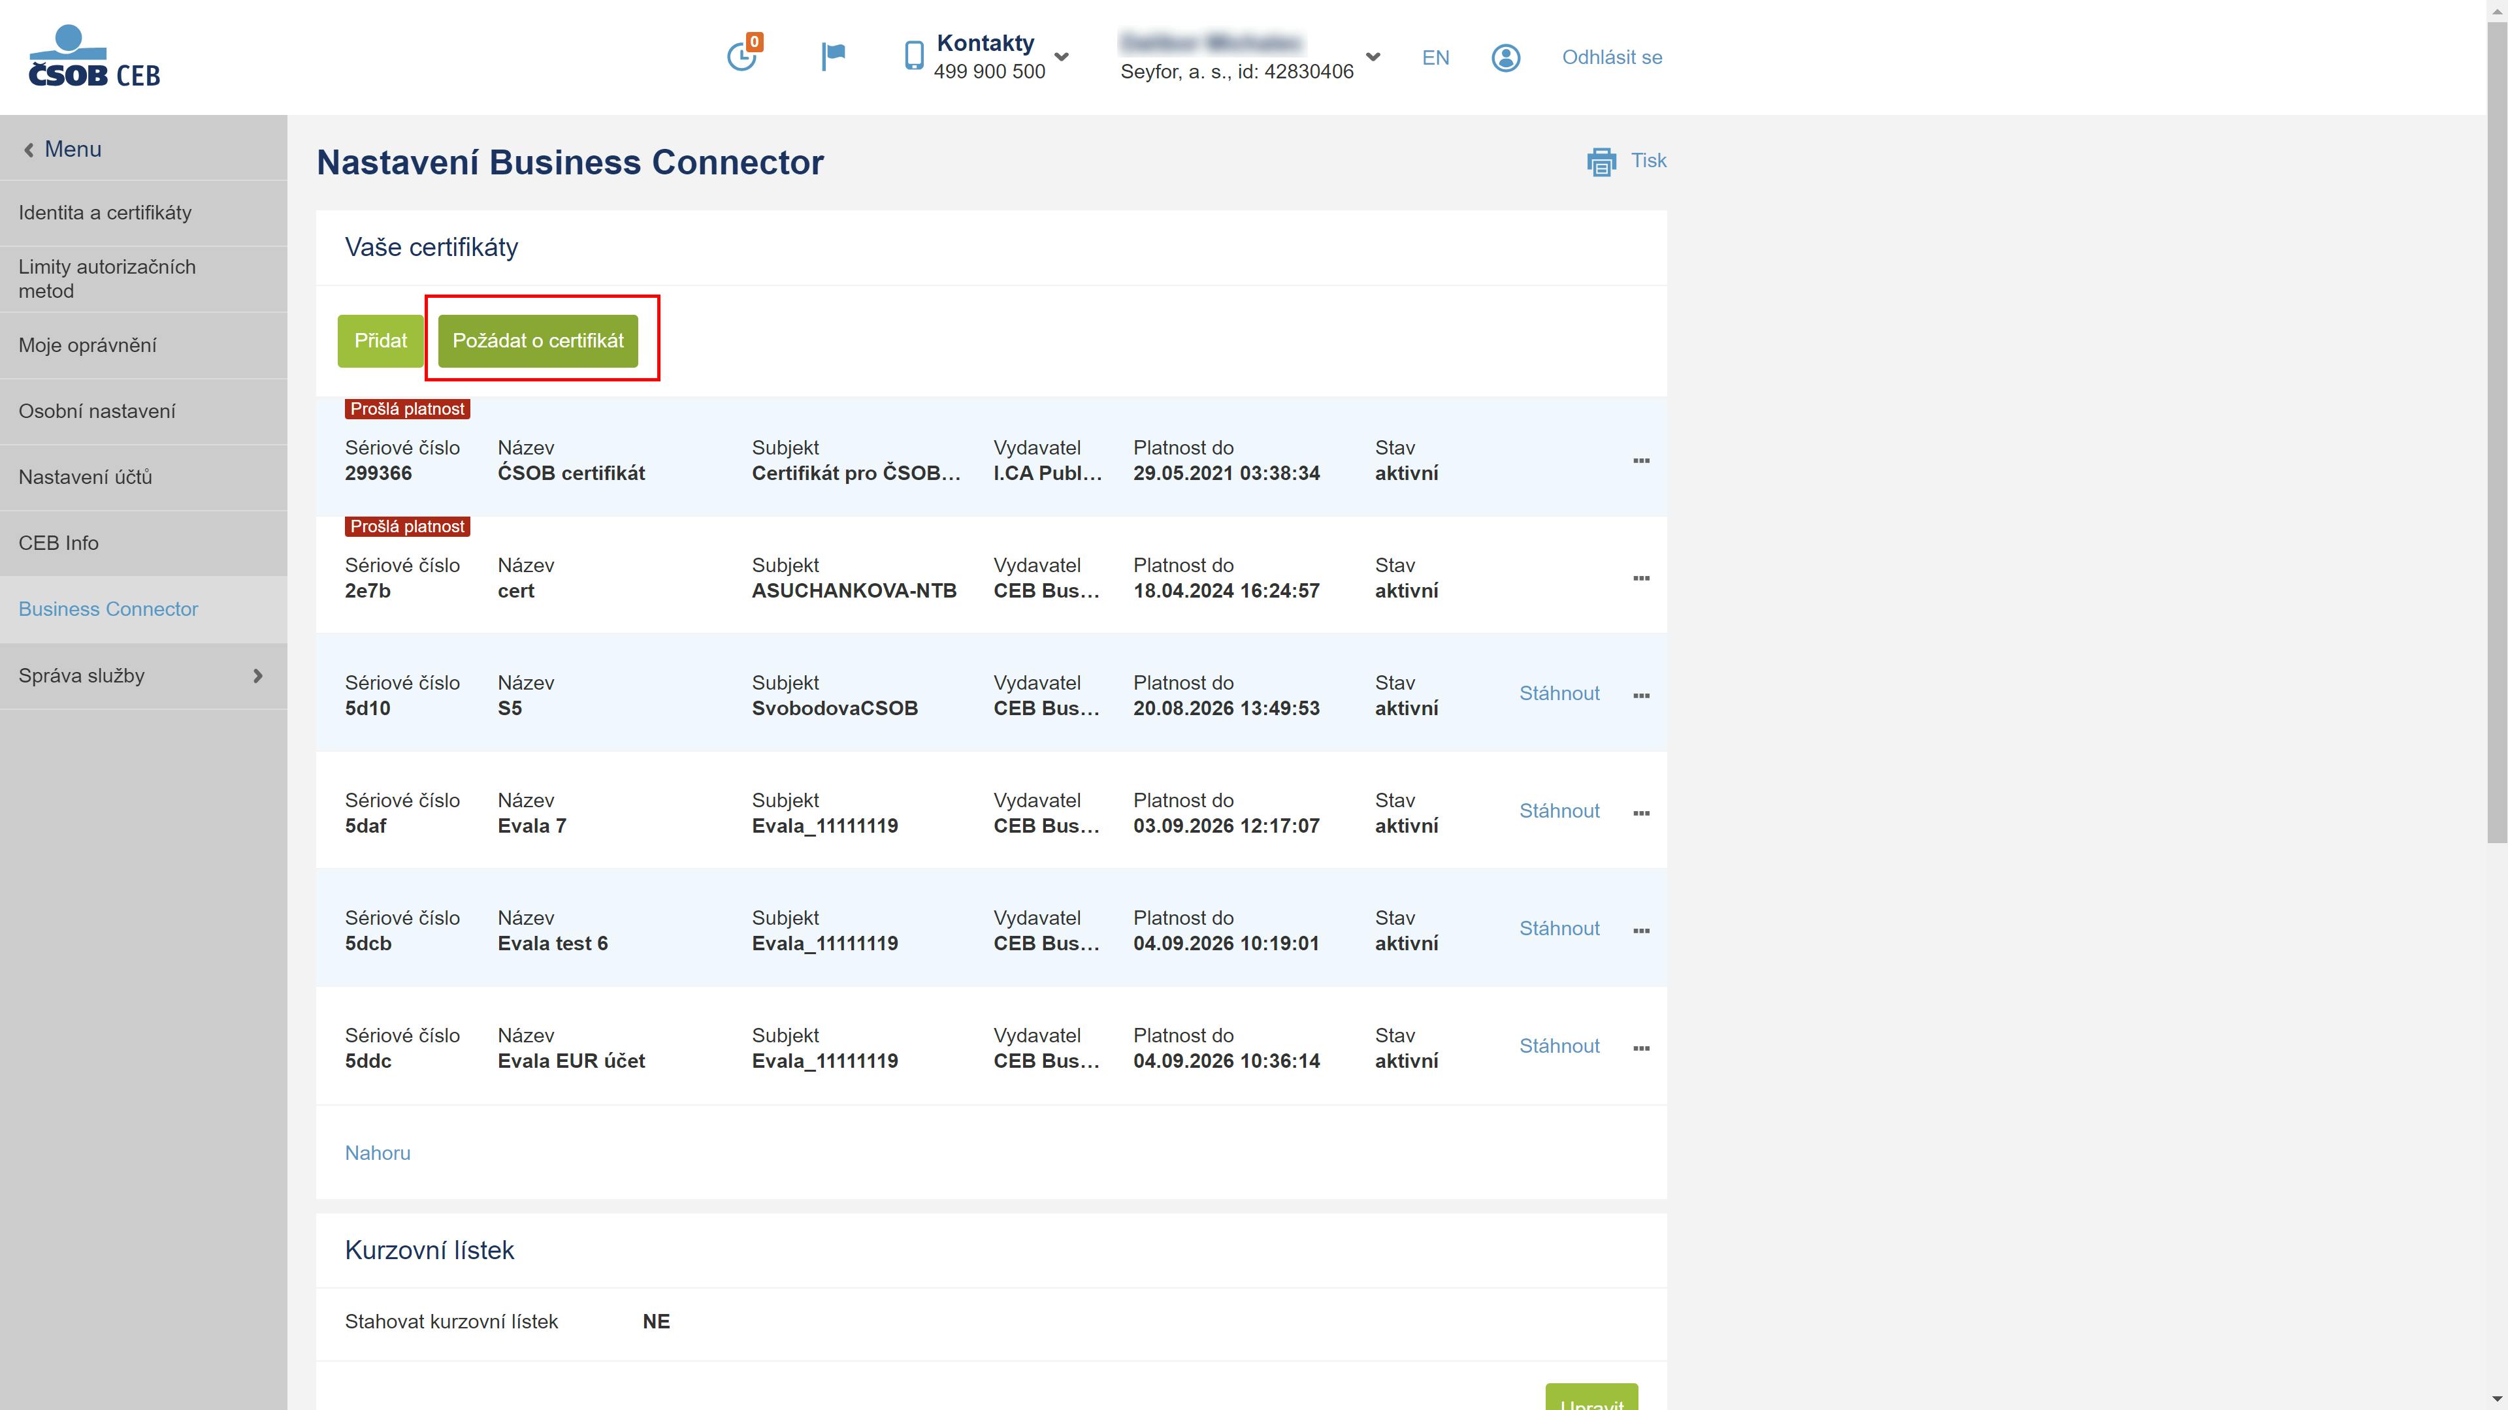Open more options for certificate 2e7b
2508x1410 pixels.
[1640, 579]
